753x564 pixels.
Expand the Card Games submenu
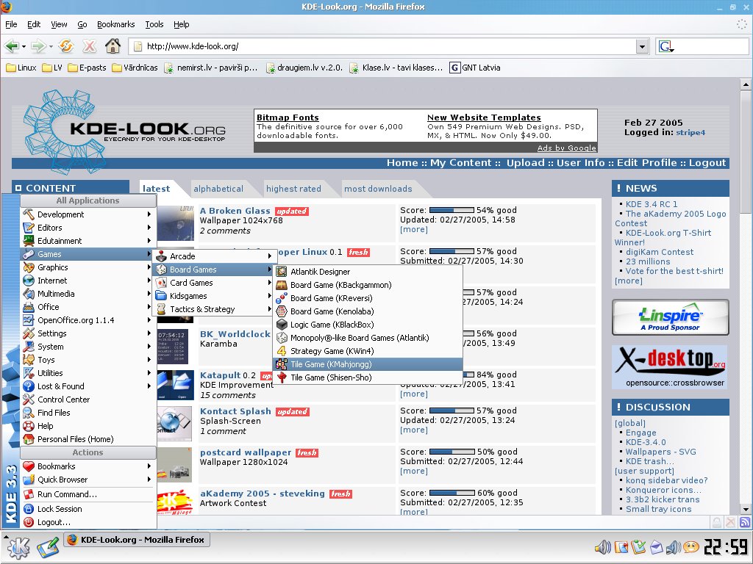(214, 283)
